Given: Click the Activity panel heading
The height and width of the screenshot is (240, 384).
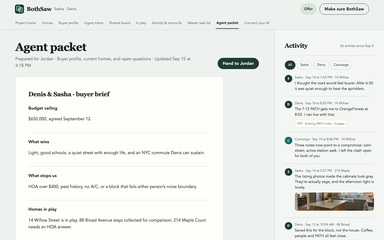Looking at the screenshot, I should [296, 46].
